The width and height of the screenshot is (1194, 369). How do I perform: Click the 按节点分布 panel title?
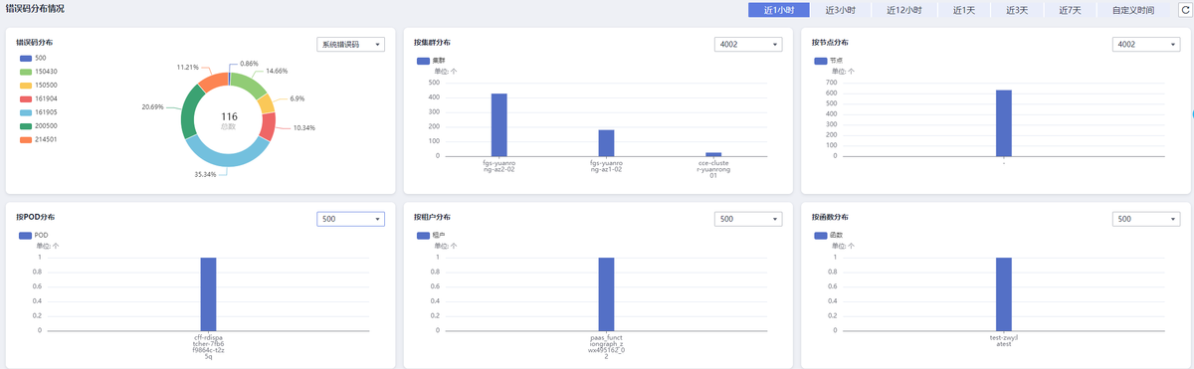(830, 43)
